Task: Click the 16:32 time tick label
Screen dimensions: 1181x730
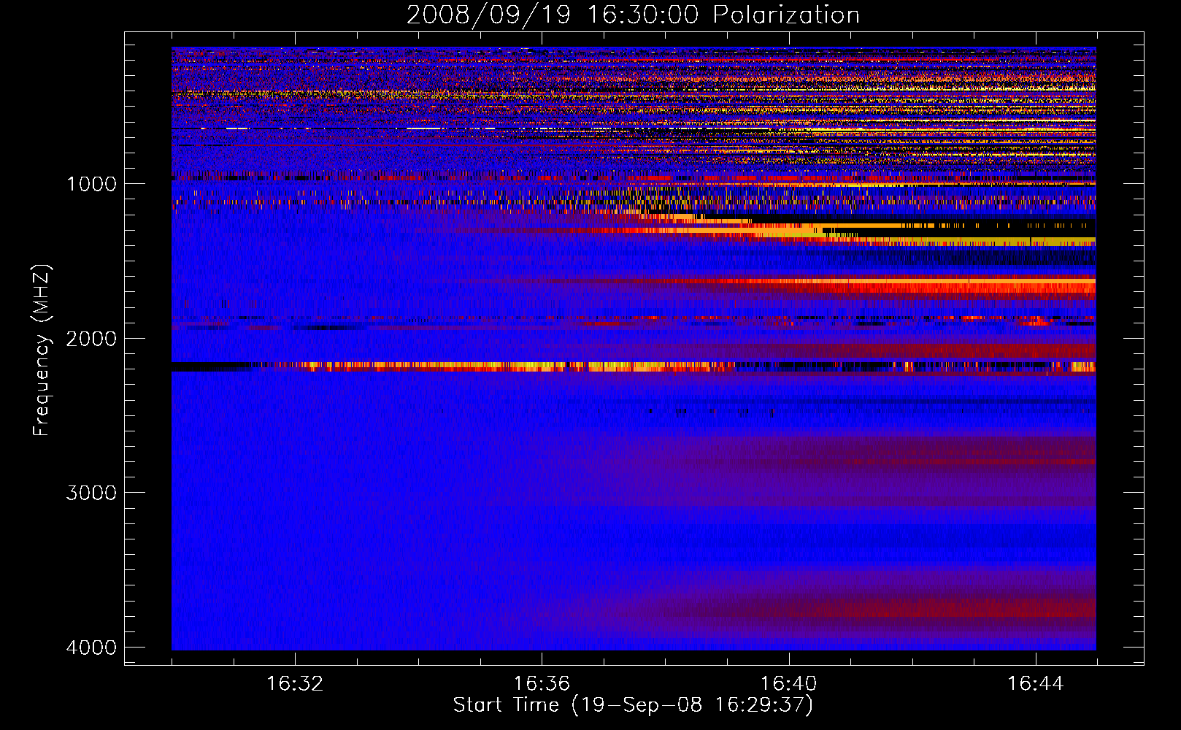Action: pyautogui.click(x=295, y=684)
